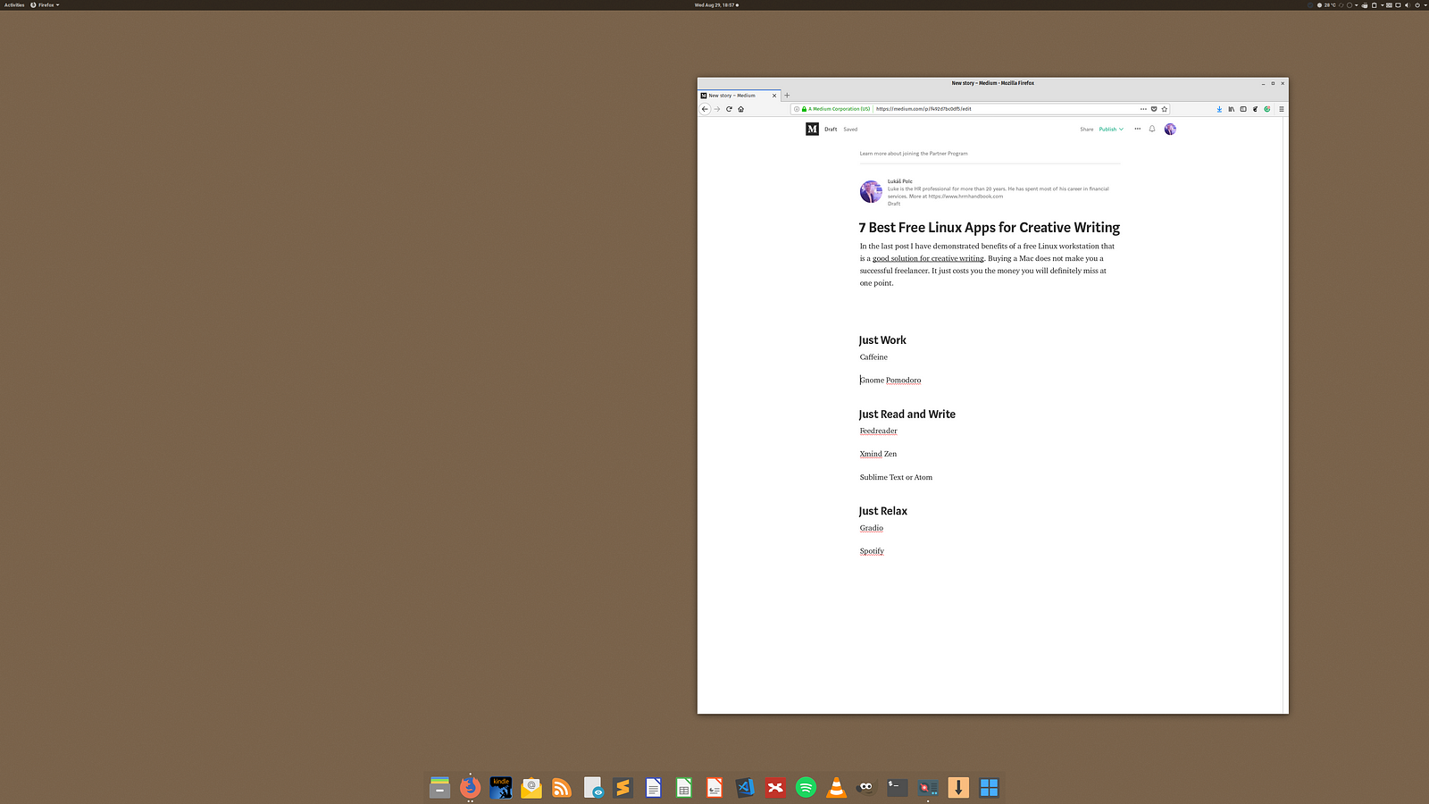This screenshot has height=804, width=1429.
Task: Click the Just Read and Write heading
Action: coord(907,415)
